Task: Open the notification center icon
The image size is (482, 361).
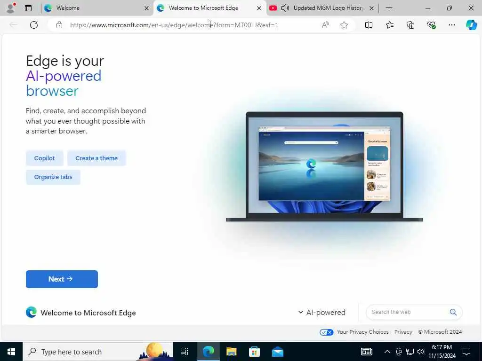Action: point(466,352)
